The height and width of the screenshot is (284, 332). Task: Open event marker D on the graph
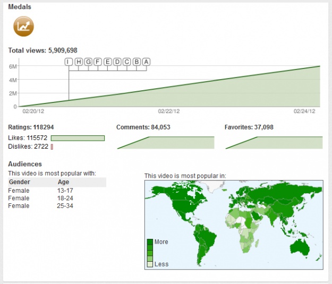[x=117, y=62]
